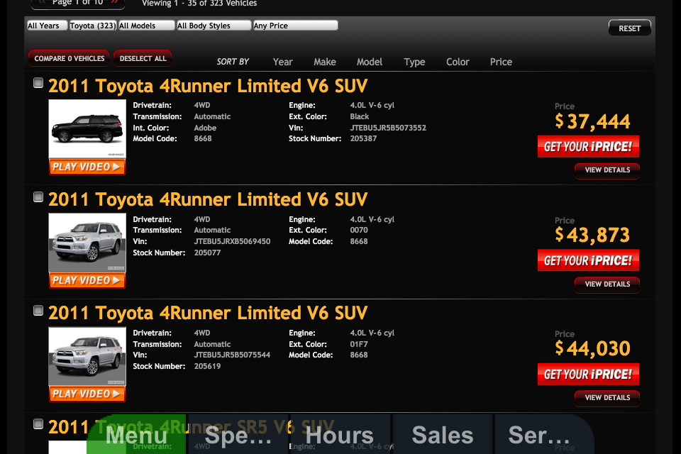Get your iPrice for the $43,873 4Runner
This screenshot has width=681, height=454.
click(588, 260)
